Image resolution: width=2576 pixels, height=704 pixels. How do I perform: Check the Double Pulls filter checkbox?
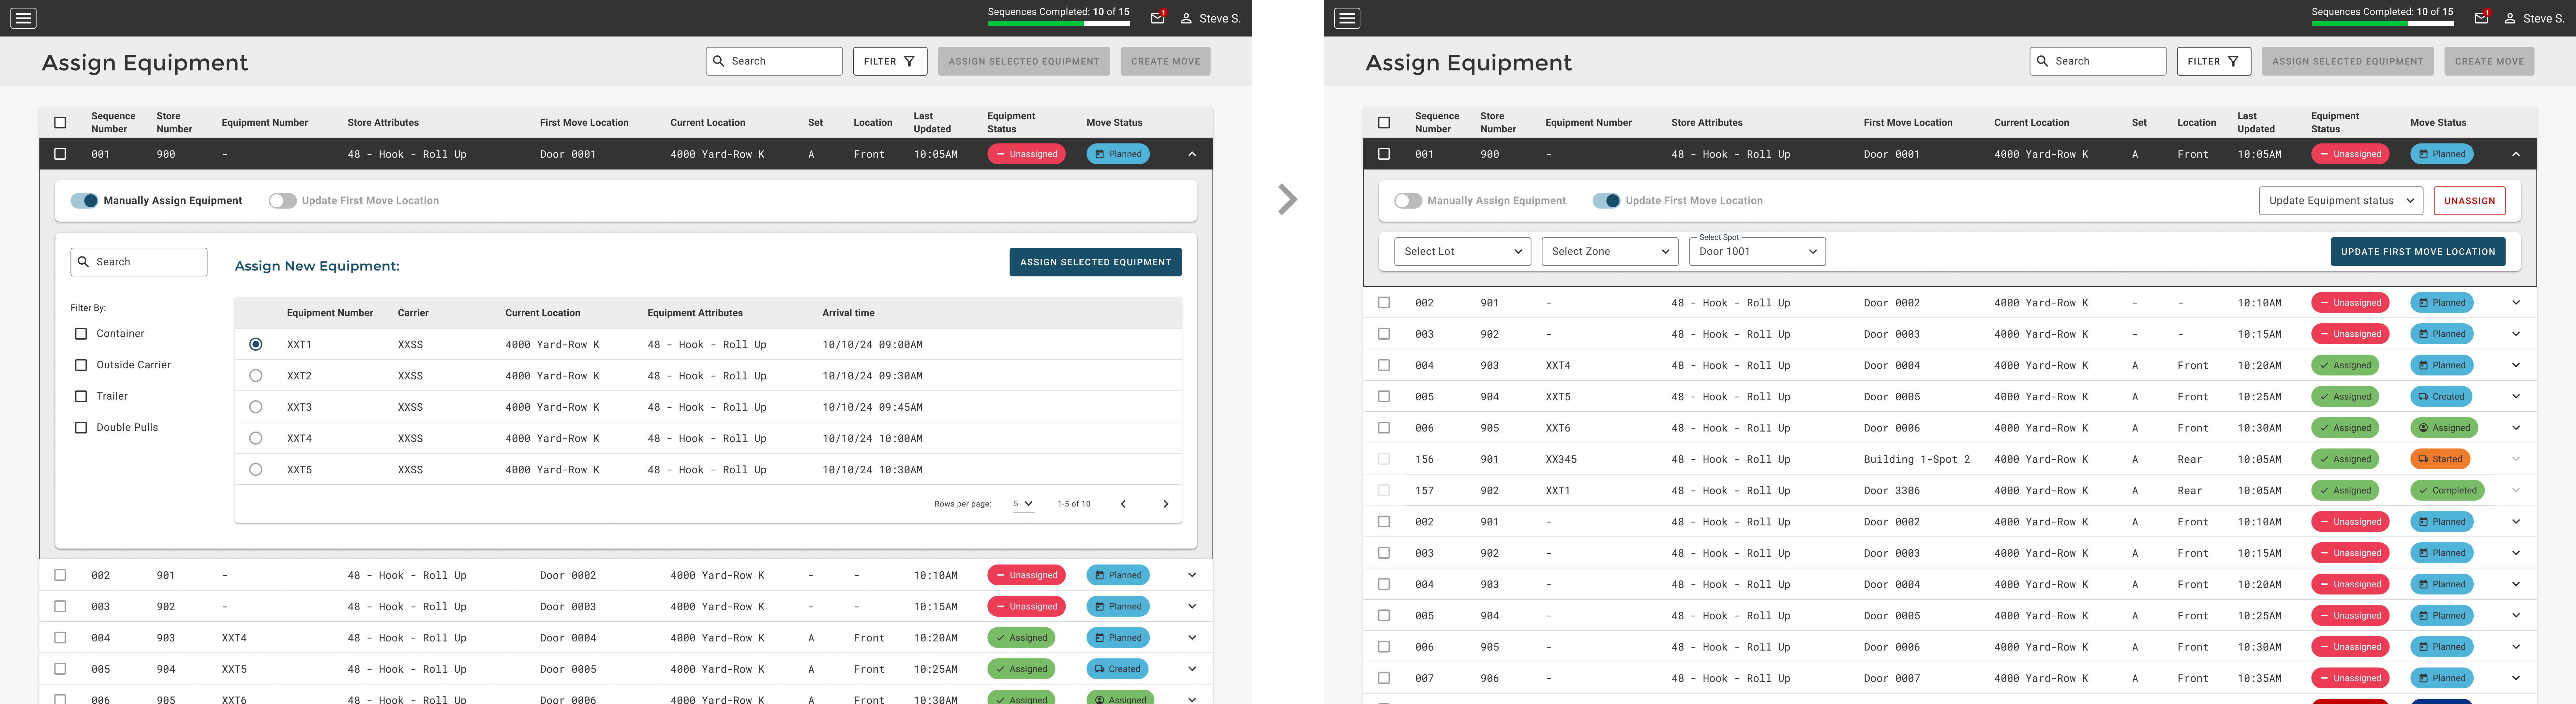point(81,428)
